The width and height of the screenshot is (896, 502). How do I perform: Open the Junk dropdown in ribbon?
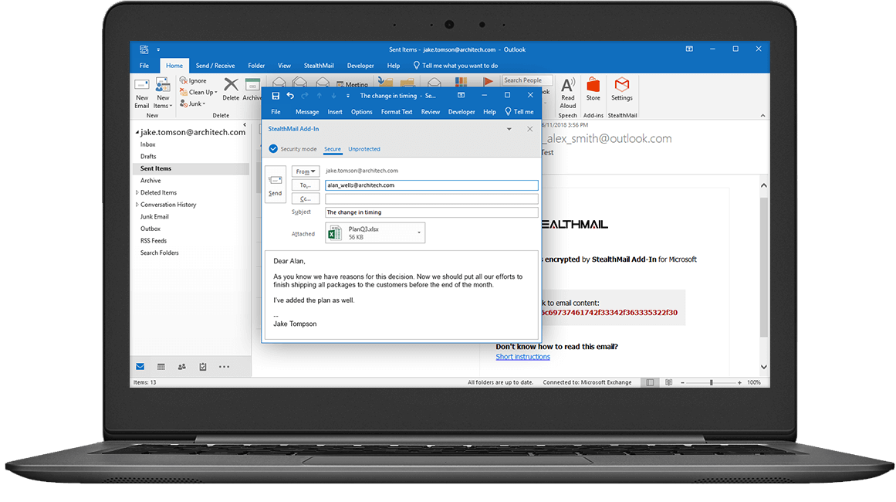pyautogui.click(x=193, y=103)
